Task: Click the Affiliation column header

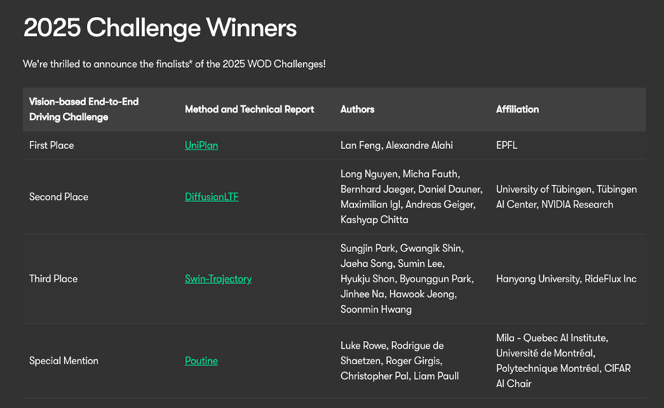Action: pyautogui.click(x=517, y=109)
